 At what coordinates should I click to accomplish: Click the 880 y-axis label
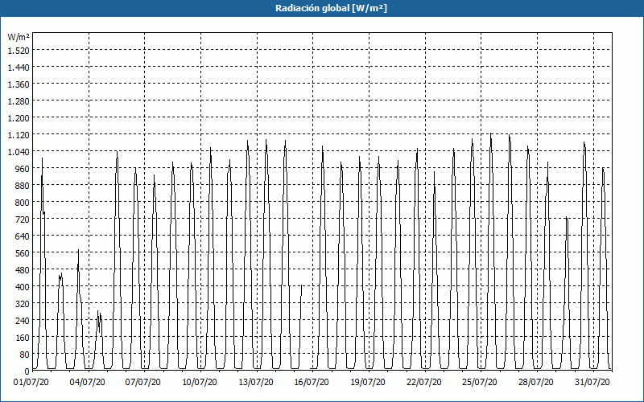tap(23, 186)
